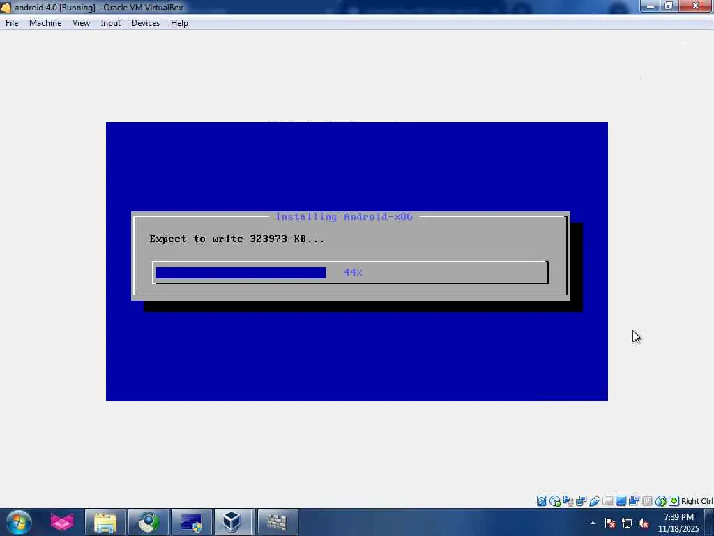The height and width of the screenshot is (536, 714).
Task: Click the keyboard capture green arrow icon
Action: 674,501
